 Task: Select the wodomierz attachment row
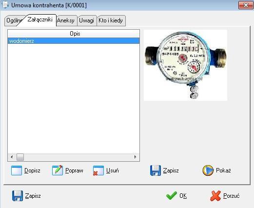coord(74,41)
